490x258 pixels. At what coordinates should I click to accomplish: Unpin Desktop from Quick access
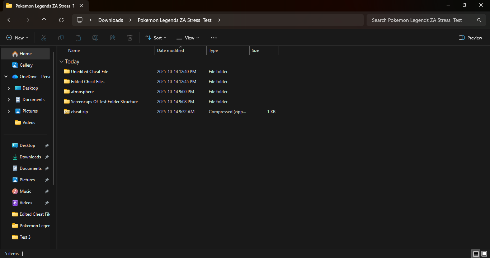[x=47, y=145]
